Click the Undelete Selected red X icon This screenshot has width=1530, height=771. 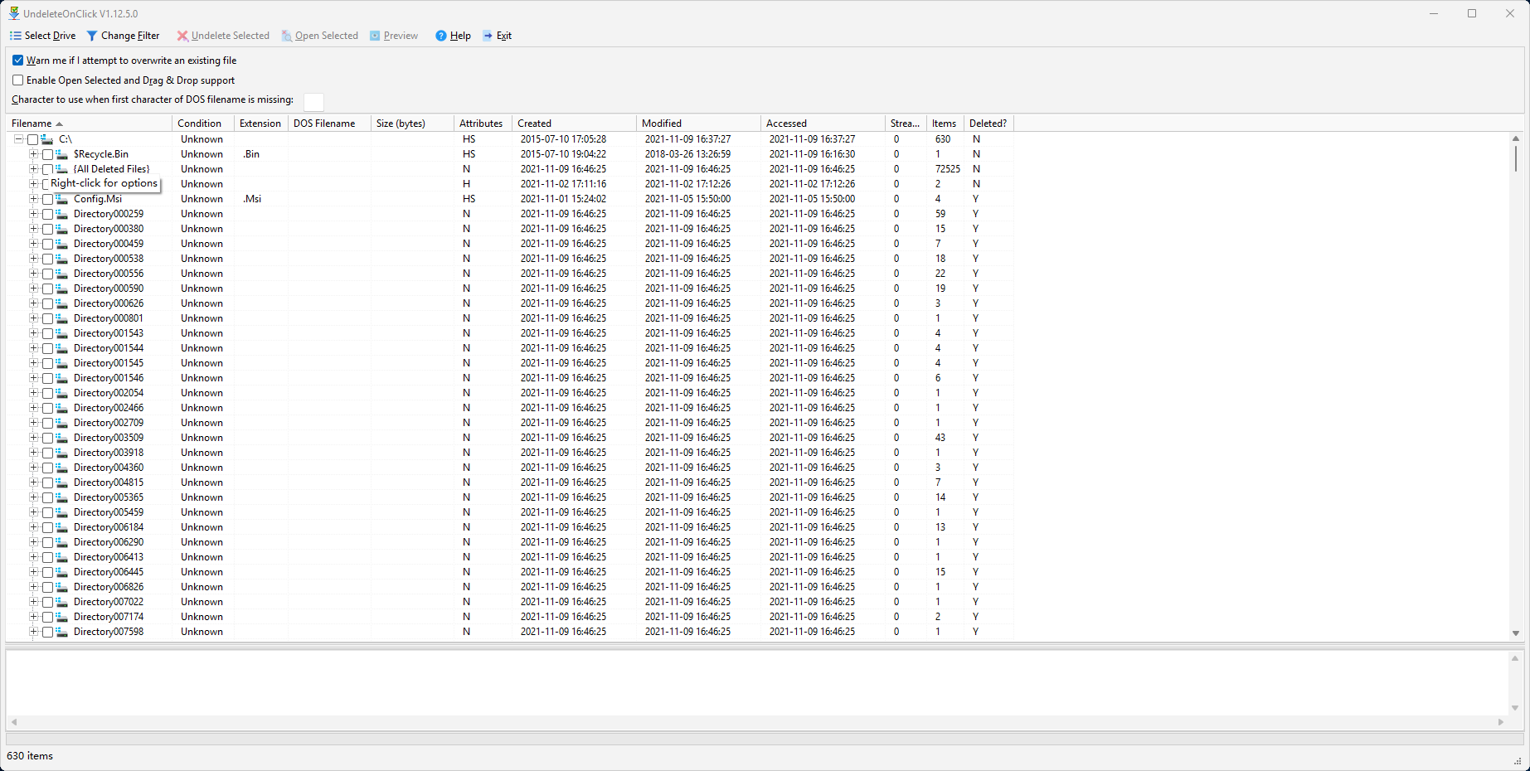(x=182, y=36)
